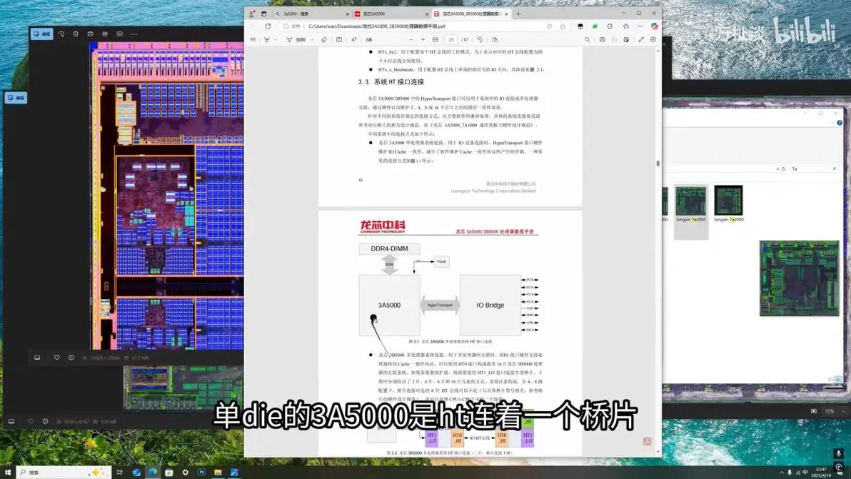Toggle favorite heart in rear Photos window

click(x=31, y=421)
